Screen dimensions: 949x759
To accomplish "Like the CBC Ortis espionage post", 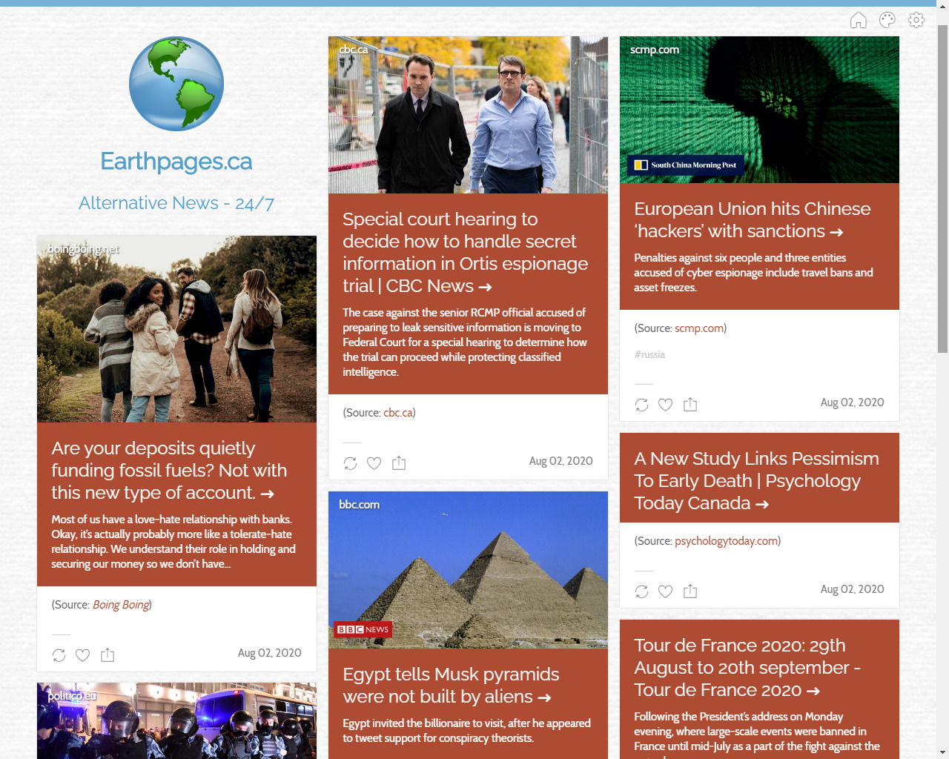I will tap(374, 463).
